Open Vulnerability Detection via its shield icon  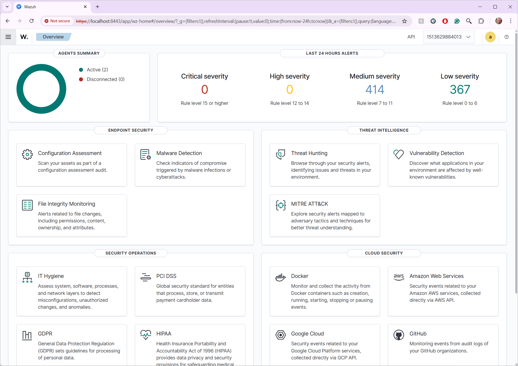(399, 154)
